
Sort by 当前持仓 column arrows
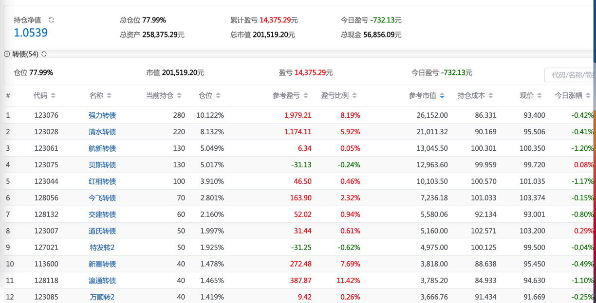click(179, 96)
